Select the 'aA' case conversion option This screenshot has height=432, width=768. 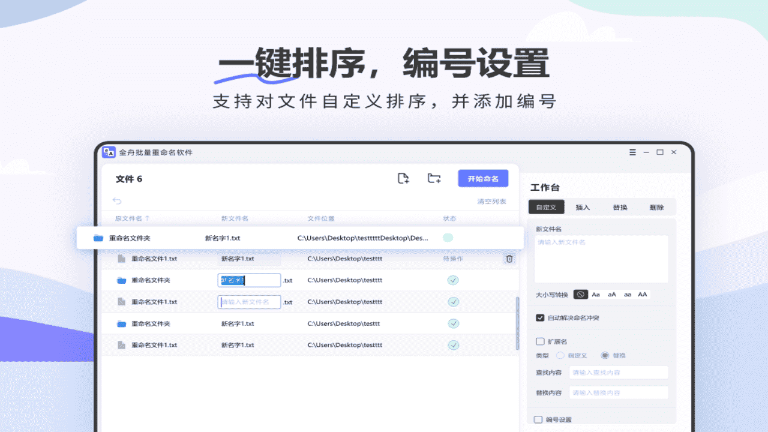click(x=611, y=294)
